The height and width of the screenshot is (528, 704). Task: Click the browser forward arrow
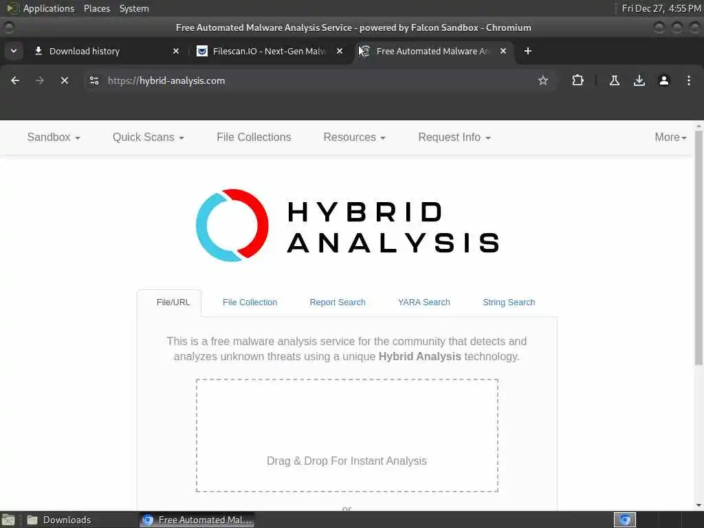pyautogui.click(x=40, y=81)
